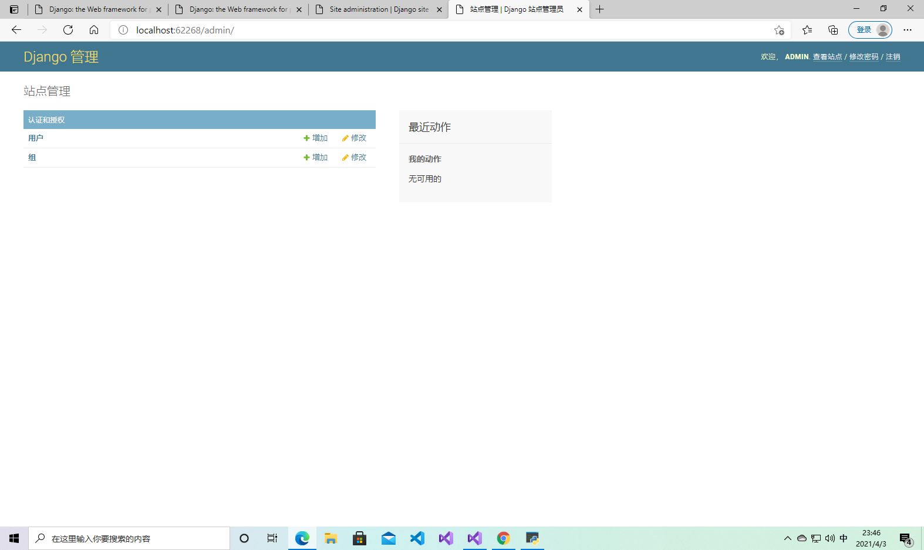Click 修改 for 组 row
Viewport: 924px width, 550px height.
click(x=355, y=157)
